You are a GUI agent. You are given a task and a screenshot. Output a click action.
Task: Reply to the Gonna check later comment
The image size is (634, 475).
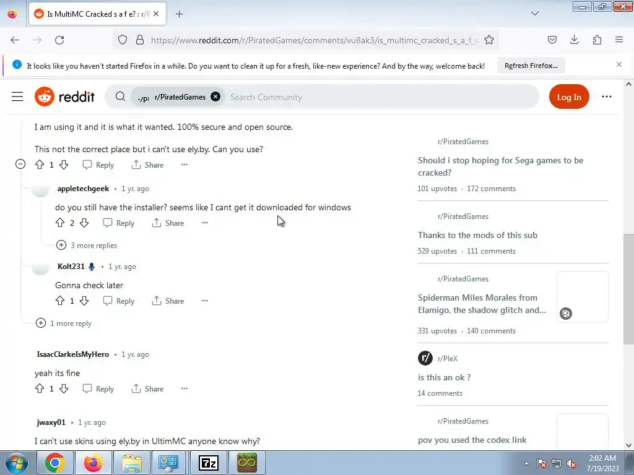(119, 301)
